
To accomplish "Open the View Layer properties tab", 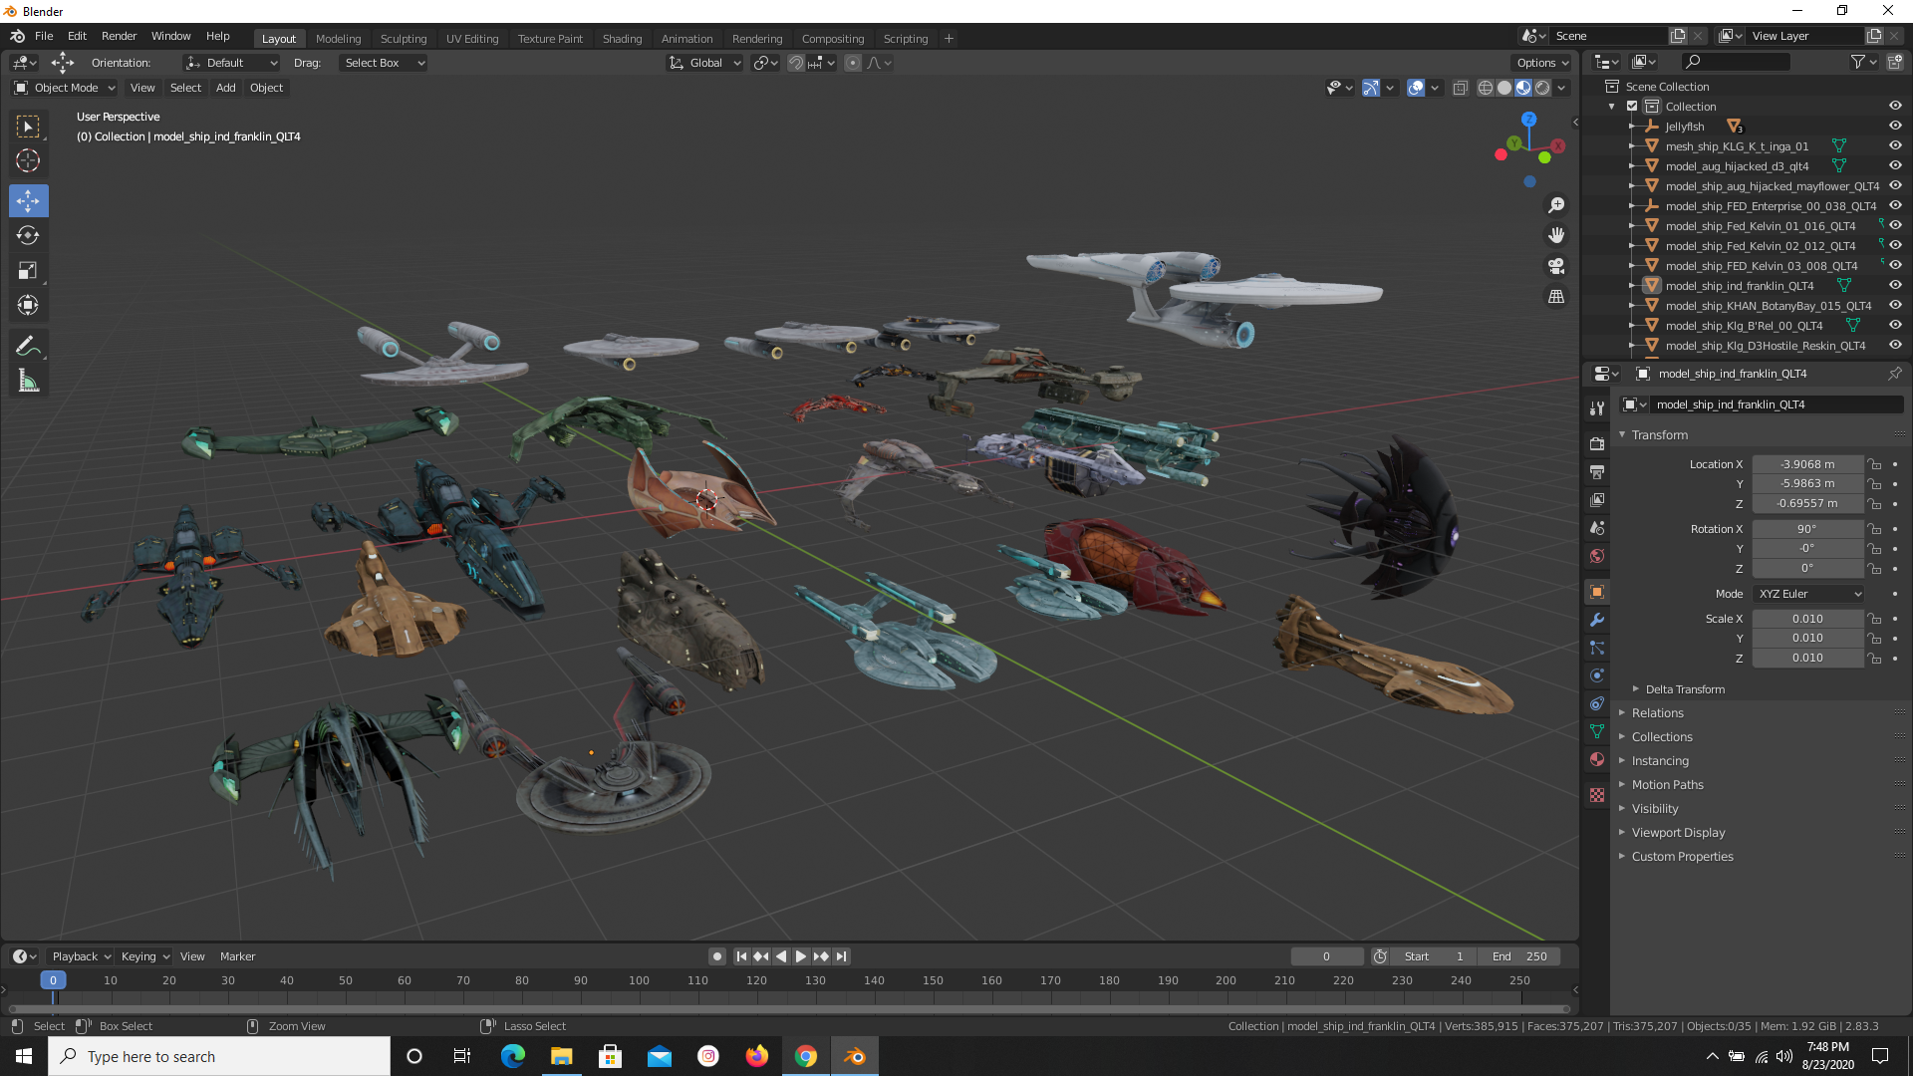I will (1597, 499).
